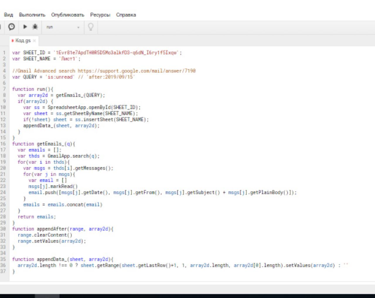Click the lightbulb hint icon
Viewport: 375px width, 298px height.
(91, 27)
